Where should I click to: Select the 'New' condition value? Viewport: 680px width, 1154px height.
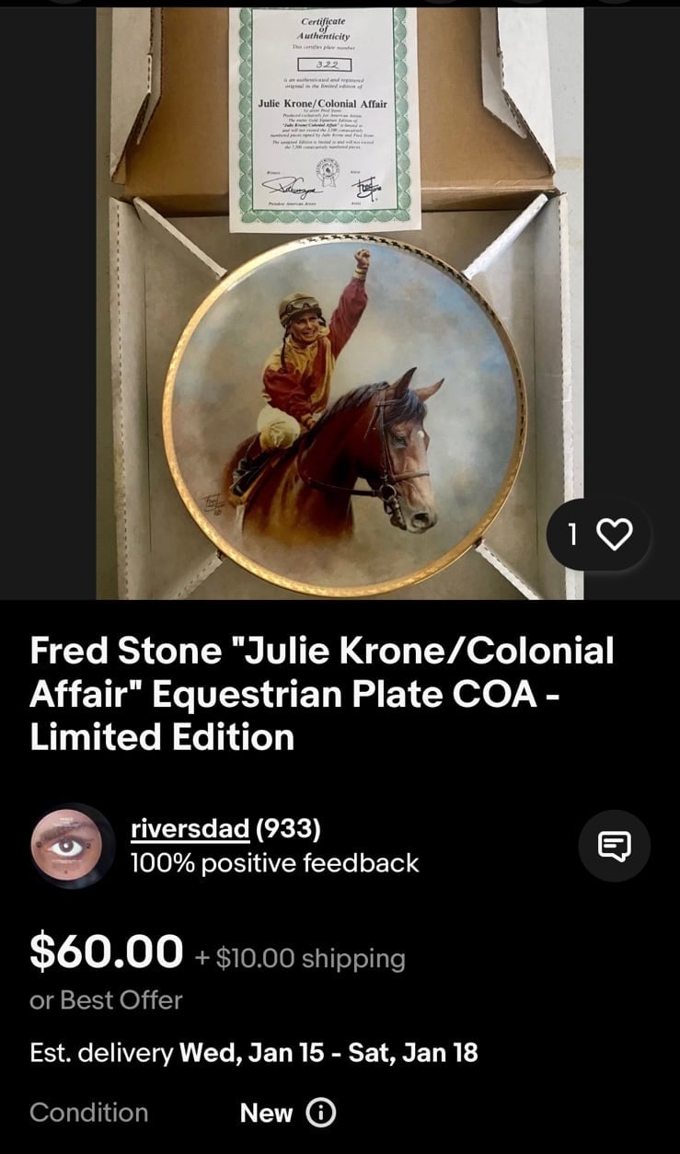(x=266, y=1113)
